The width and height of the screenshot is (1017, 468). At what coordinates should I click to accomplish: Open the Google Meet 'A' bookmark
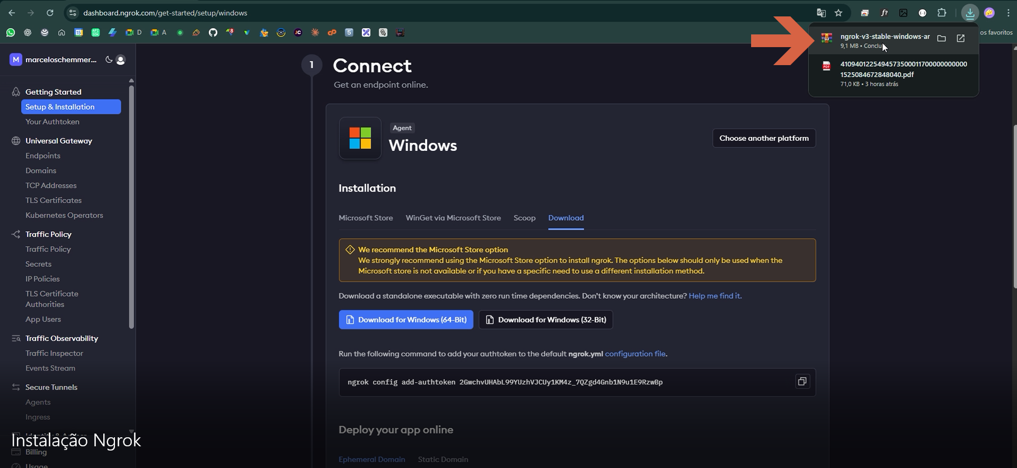[x=158, y=32]
